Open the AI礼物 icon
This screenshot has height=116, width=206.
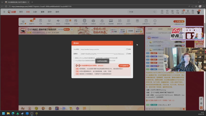76,22
